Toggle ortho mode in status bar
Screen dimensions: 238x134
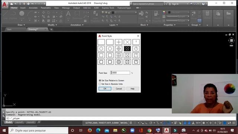click(147, 123)
